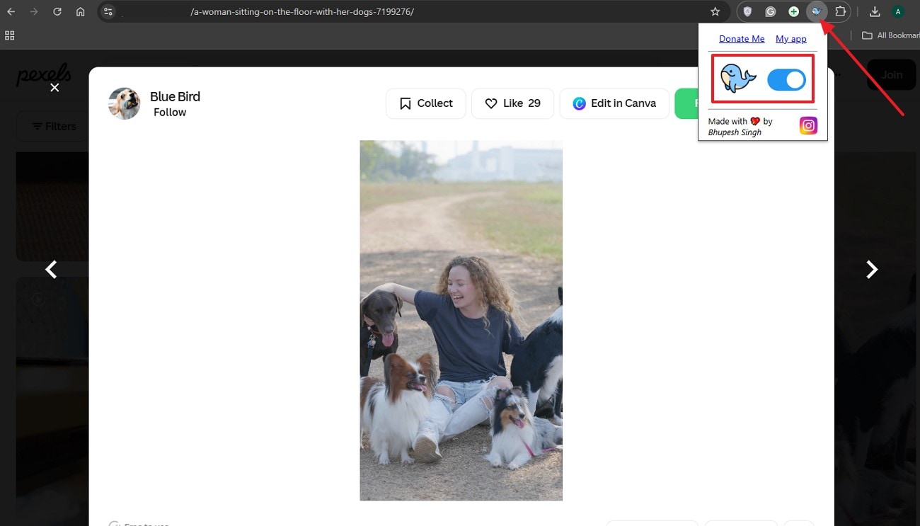Open Blue Bird's profile picture
Screen dimensions: 920x526
(124, 103)
